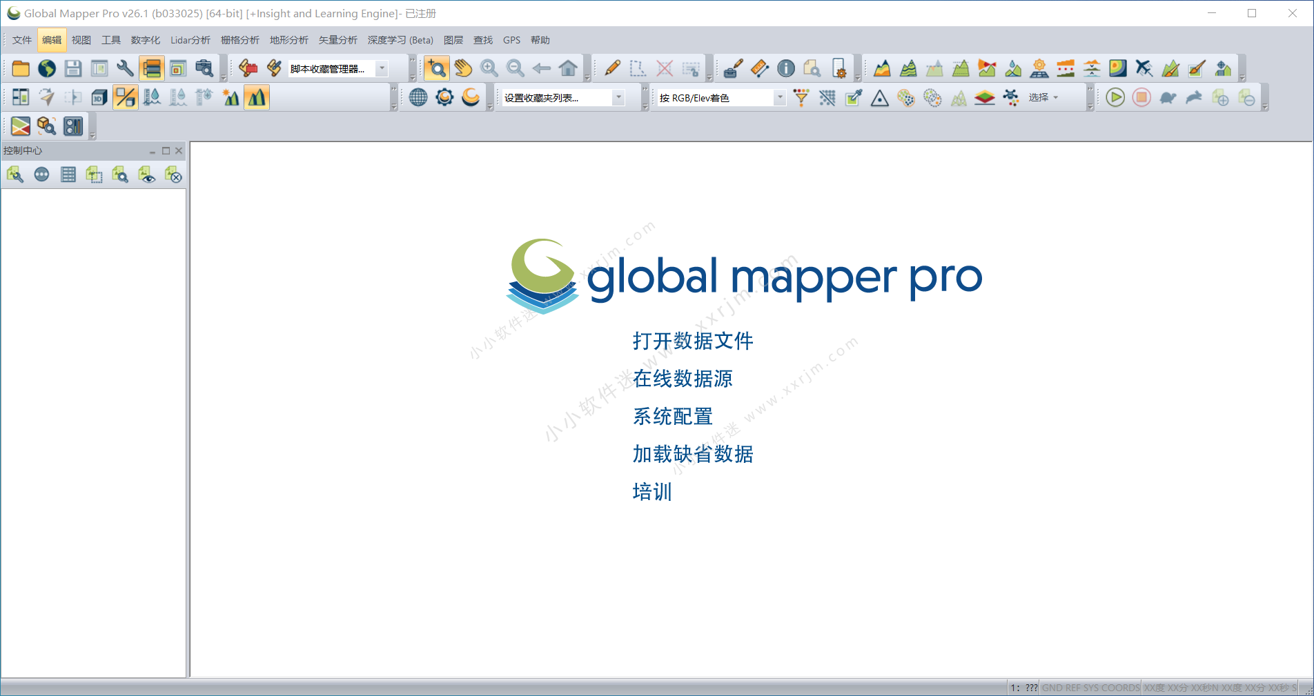This screenshot has height=696, width=1314.
Task: Click the open folder icon in toolbar
Action: (21, 68)
